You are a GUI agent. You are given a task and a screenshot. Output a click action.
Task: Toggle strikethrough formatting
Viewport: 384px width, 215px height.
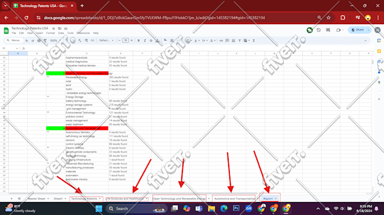tap(151, 41)
